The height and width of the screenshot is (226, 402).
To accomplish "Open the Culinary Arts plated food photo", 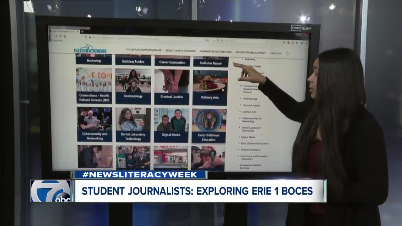I will [210, 82].
